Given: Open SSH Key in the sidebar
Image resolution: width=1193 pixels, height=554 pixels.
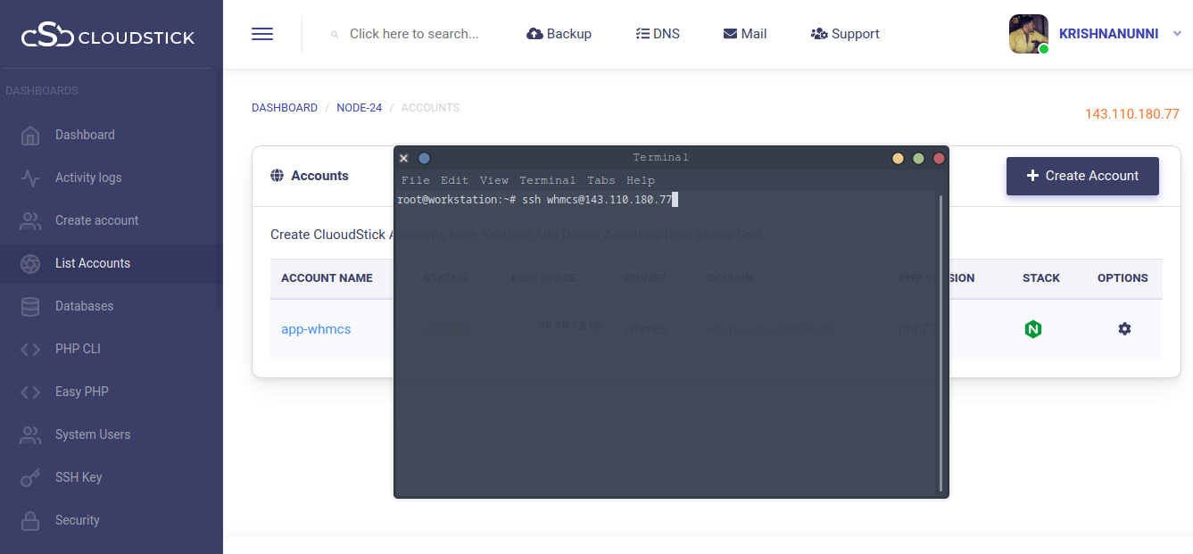Looking at the screenshot, I should pos(79,477).
